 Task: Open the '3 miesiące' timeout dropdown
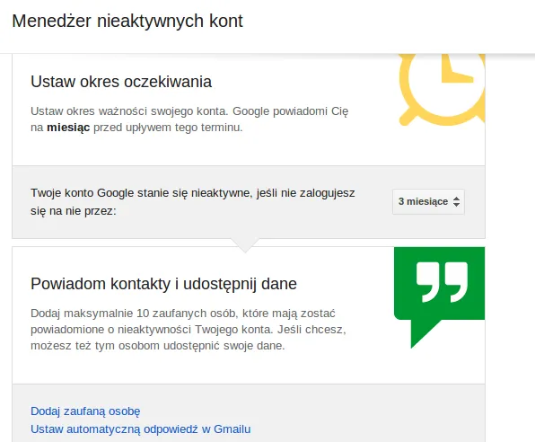(428, 201)
